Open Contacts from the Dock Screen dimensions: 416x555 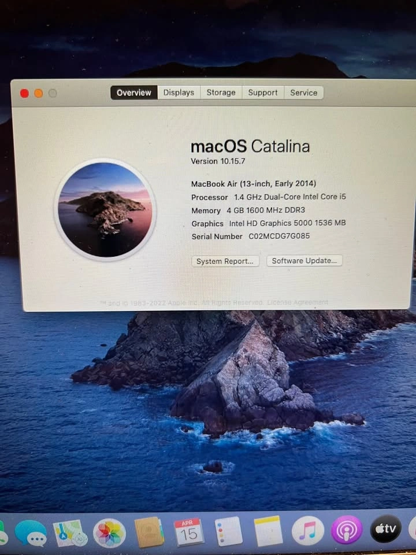tap(149, 532)
